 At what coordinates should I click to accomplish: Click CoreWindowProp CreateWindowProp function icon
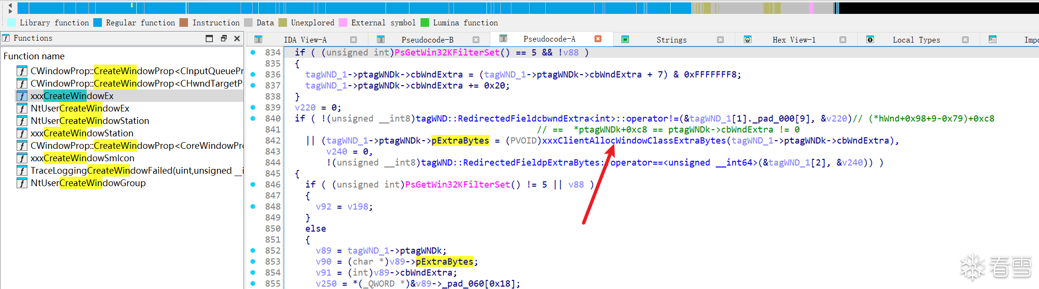click(22, 145)
